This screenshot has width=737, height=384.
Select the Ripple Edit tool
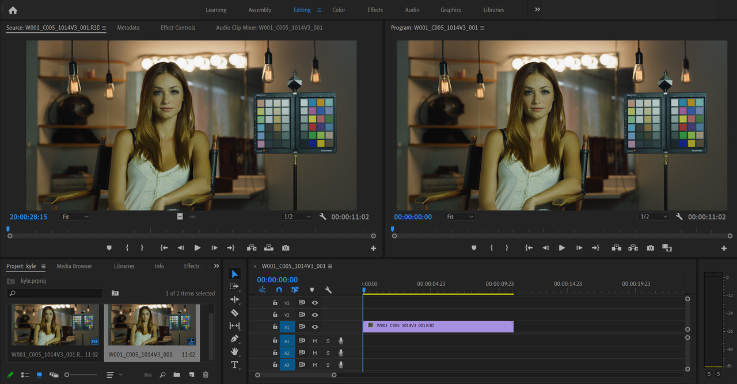pyautogui.click(x=235, y=299)
